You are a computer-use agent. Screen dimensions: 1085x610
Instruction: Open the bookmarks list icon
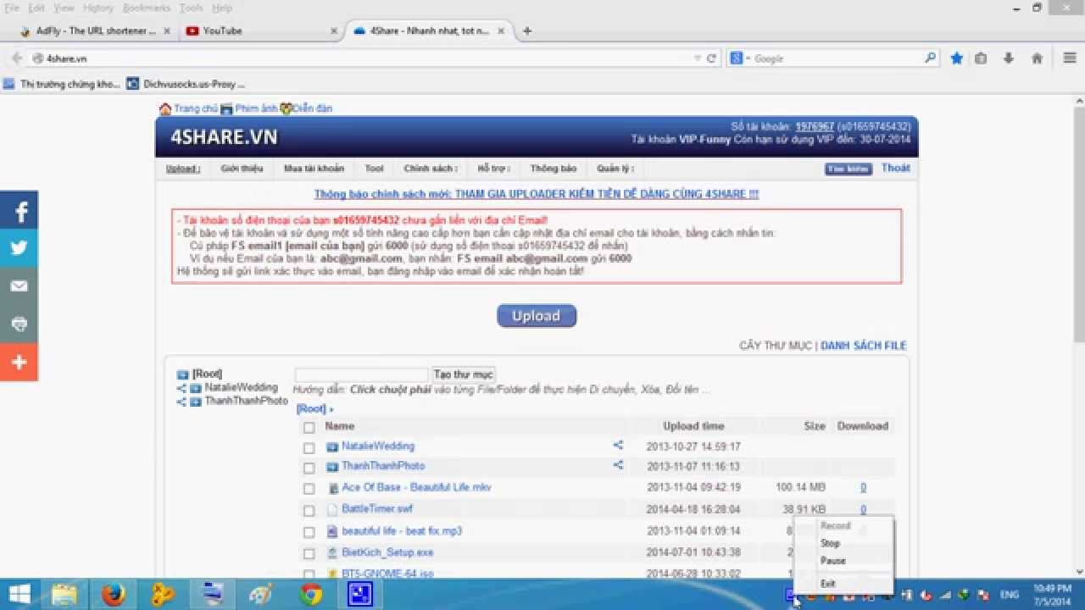pyautogui.click(x=981, y=58)
